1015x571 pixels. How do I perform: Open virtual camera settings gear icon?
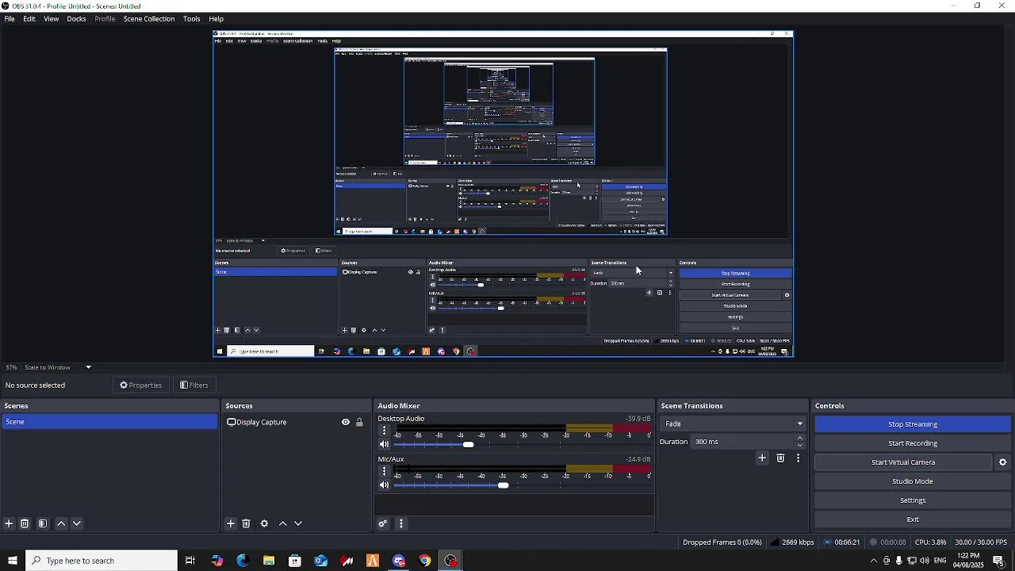coord(1002,462)
